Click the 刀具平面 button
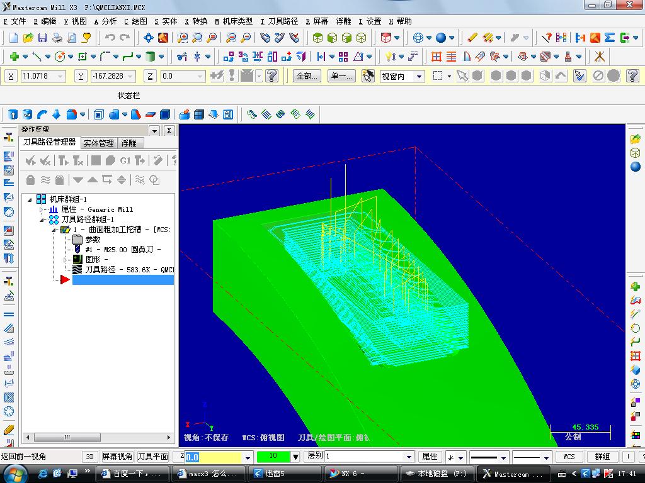The image size is (645, 483). tap(152, 457)
